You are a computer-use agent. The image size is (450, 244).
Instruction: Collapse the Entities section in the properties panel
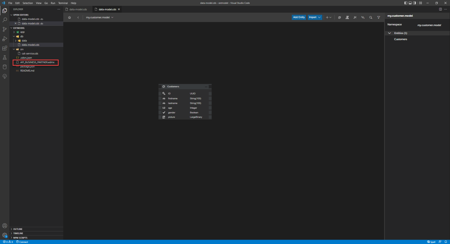(x=389, y=33)
